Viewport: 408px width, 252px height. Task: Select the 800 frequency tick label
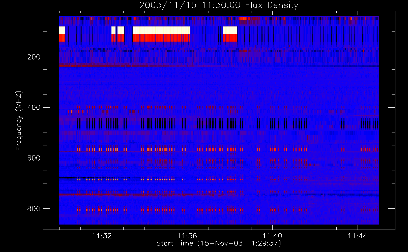coord(34,209)
